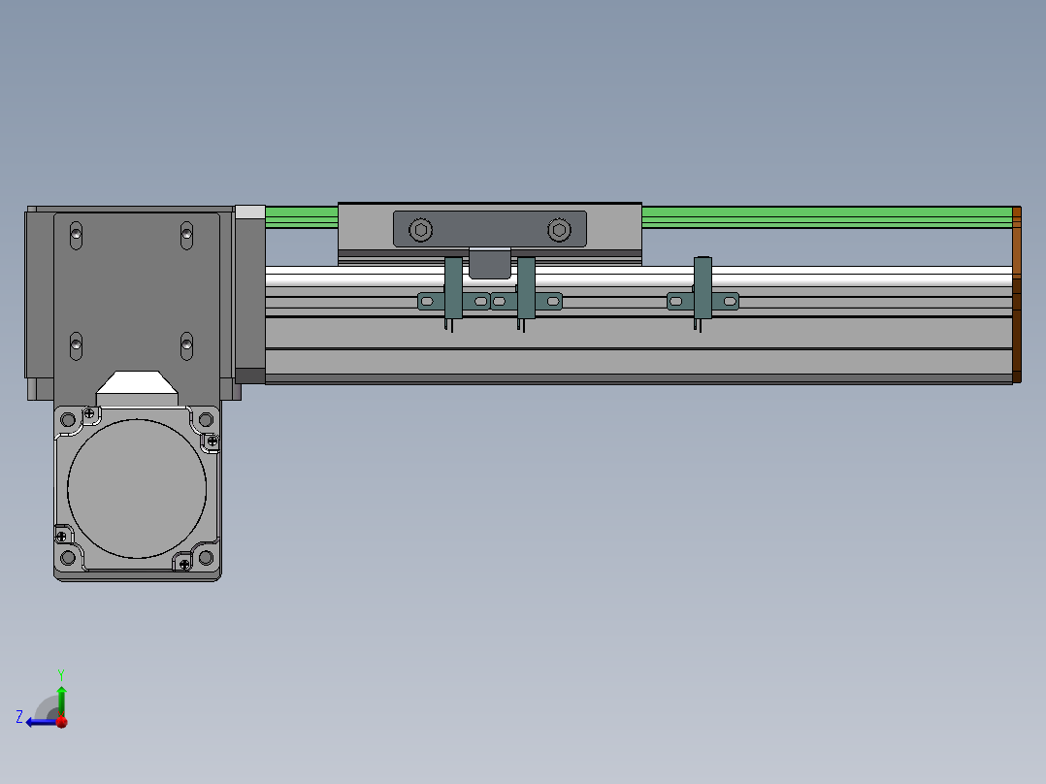Select the bottom-left Phillips screw on the motor

pyautogui.click(x=61, y=536)
